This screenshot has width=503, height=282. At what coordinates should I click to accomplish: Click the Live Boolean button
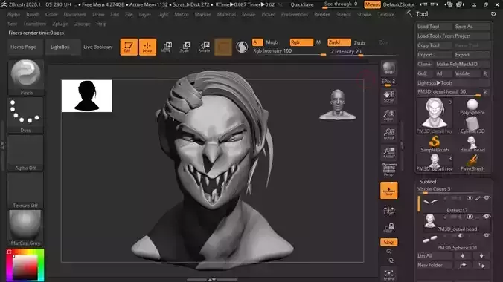pyautogui.click(x=97, y=47)
